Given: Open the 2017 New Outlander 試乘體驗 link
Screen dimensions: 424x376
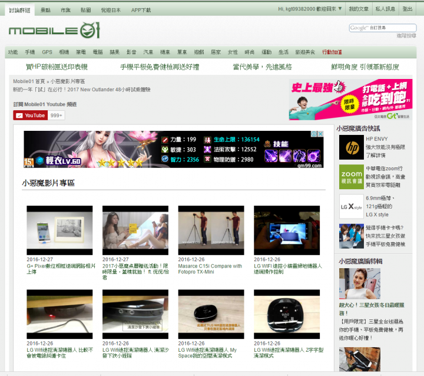Looking at the screenshot, I should click(x=82, y=90).
